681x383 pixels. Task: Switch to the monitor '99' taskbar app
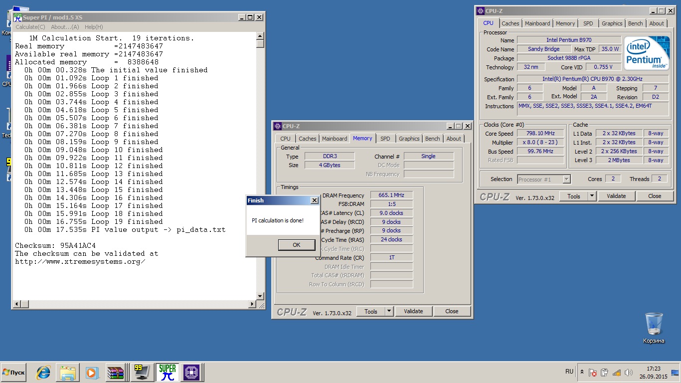pos(142,373)
